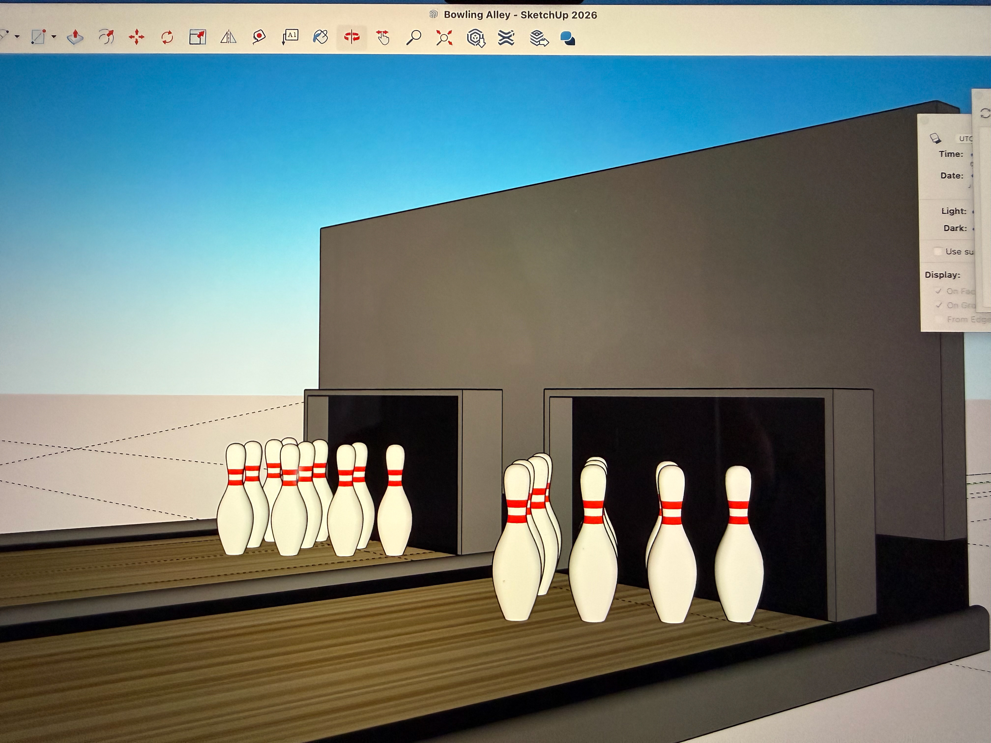Open the 3D Warehouse toolbar button
The image size is (991, 743).
tap(476, 38)
